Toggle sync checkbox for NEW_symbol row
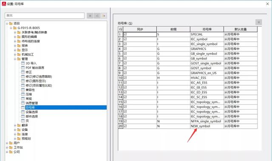 click(x=125, y=126)
